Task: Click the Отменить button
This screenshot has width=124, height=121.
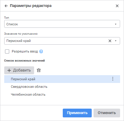Action: pos(107,113)
